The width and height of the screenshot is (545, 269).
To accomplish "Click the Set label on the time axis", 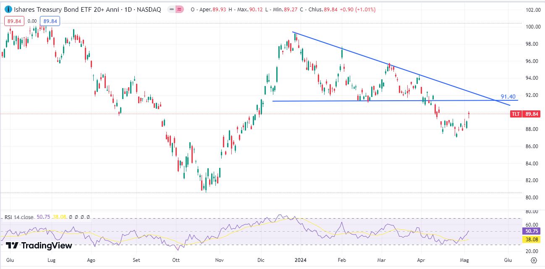I will [x=136, y=260].
